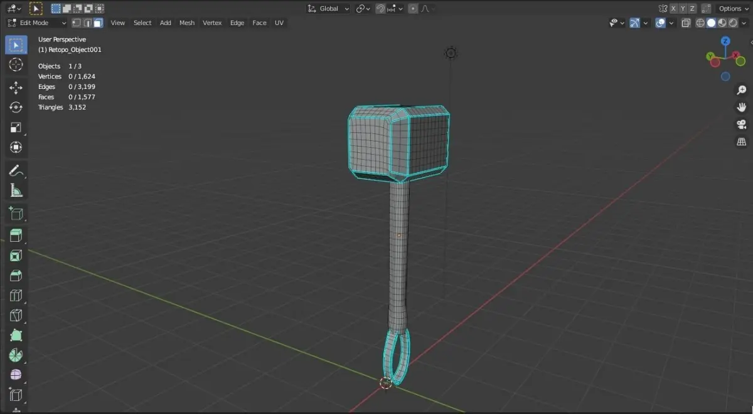This screenshot has height=414, width=753.
Task: Switch to rendered shading
Action: pyautogui.click(x=732, y=23)
